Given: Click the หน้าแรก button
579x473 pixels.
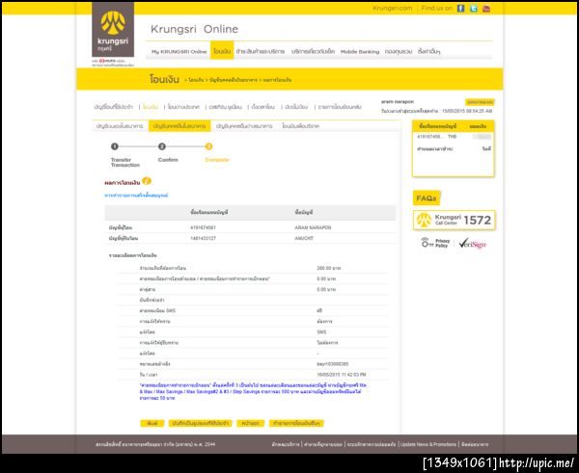Looking at the screenshot, I should [x=250, y=423].
